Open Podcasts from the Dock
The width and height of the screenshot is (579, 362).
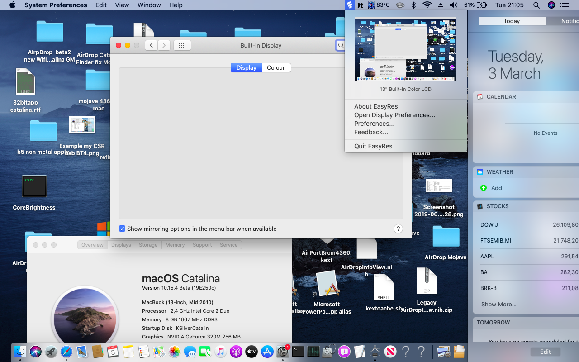coord(236,351)
